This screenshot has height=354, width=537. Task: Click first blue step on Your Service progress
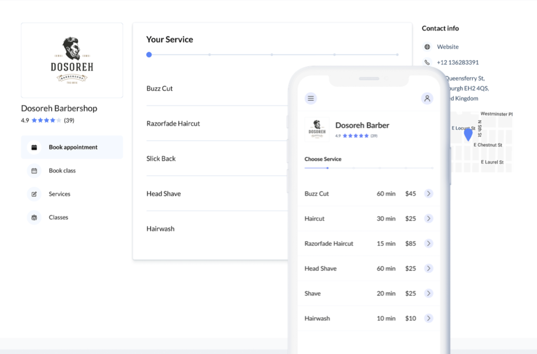pyautogui.click(x=149, y=55)
